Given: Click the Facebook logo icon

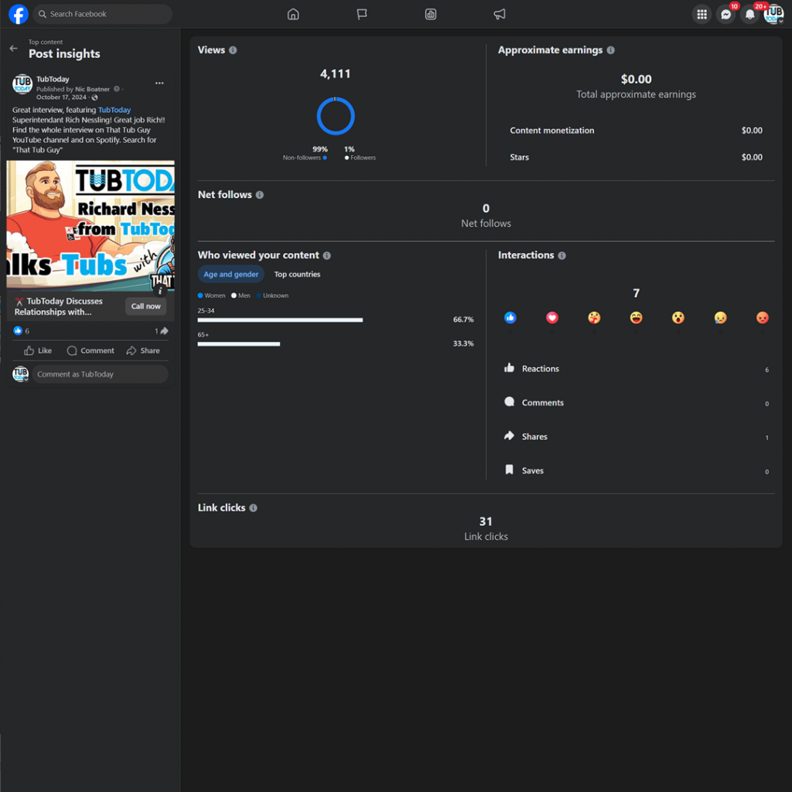Looking at the screenshot, I should (19, 14).
